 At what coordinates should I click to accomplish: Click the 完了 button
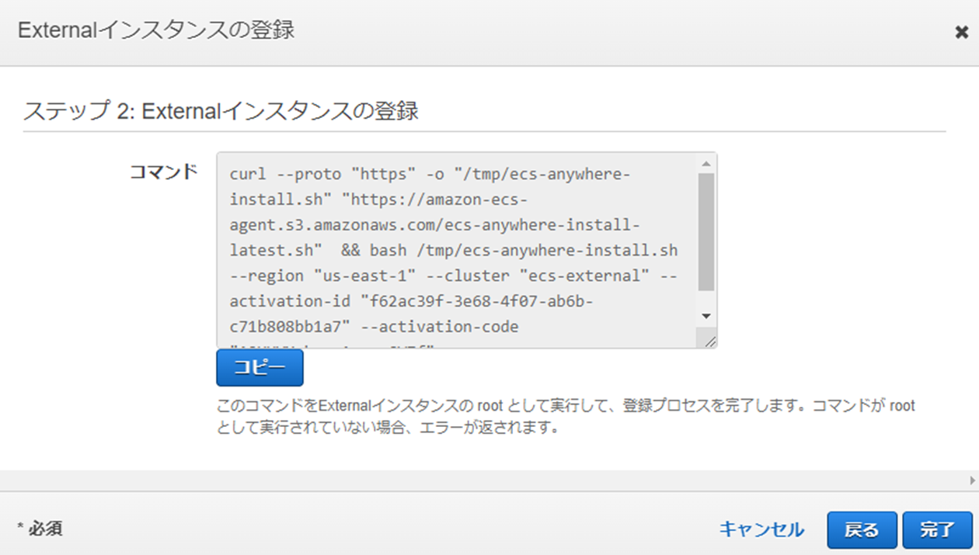click(x=937, y=530)
